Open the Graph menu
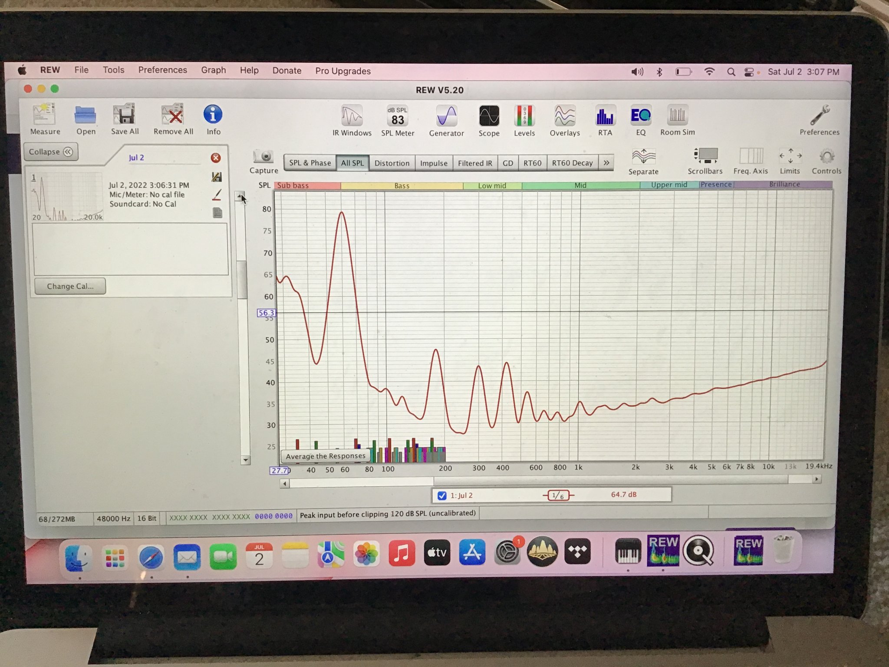Screen dimensions: 889x667 point(213,70)
